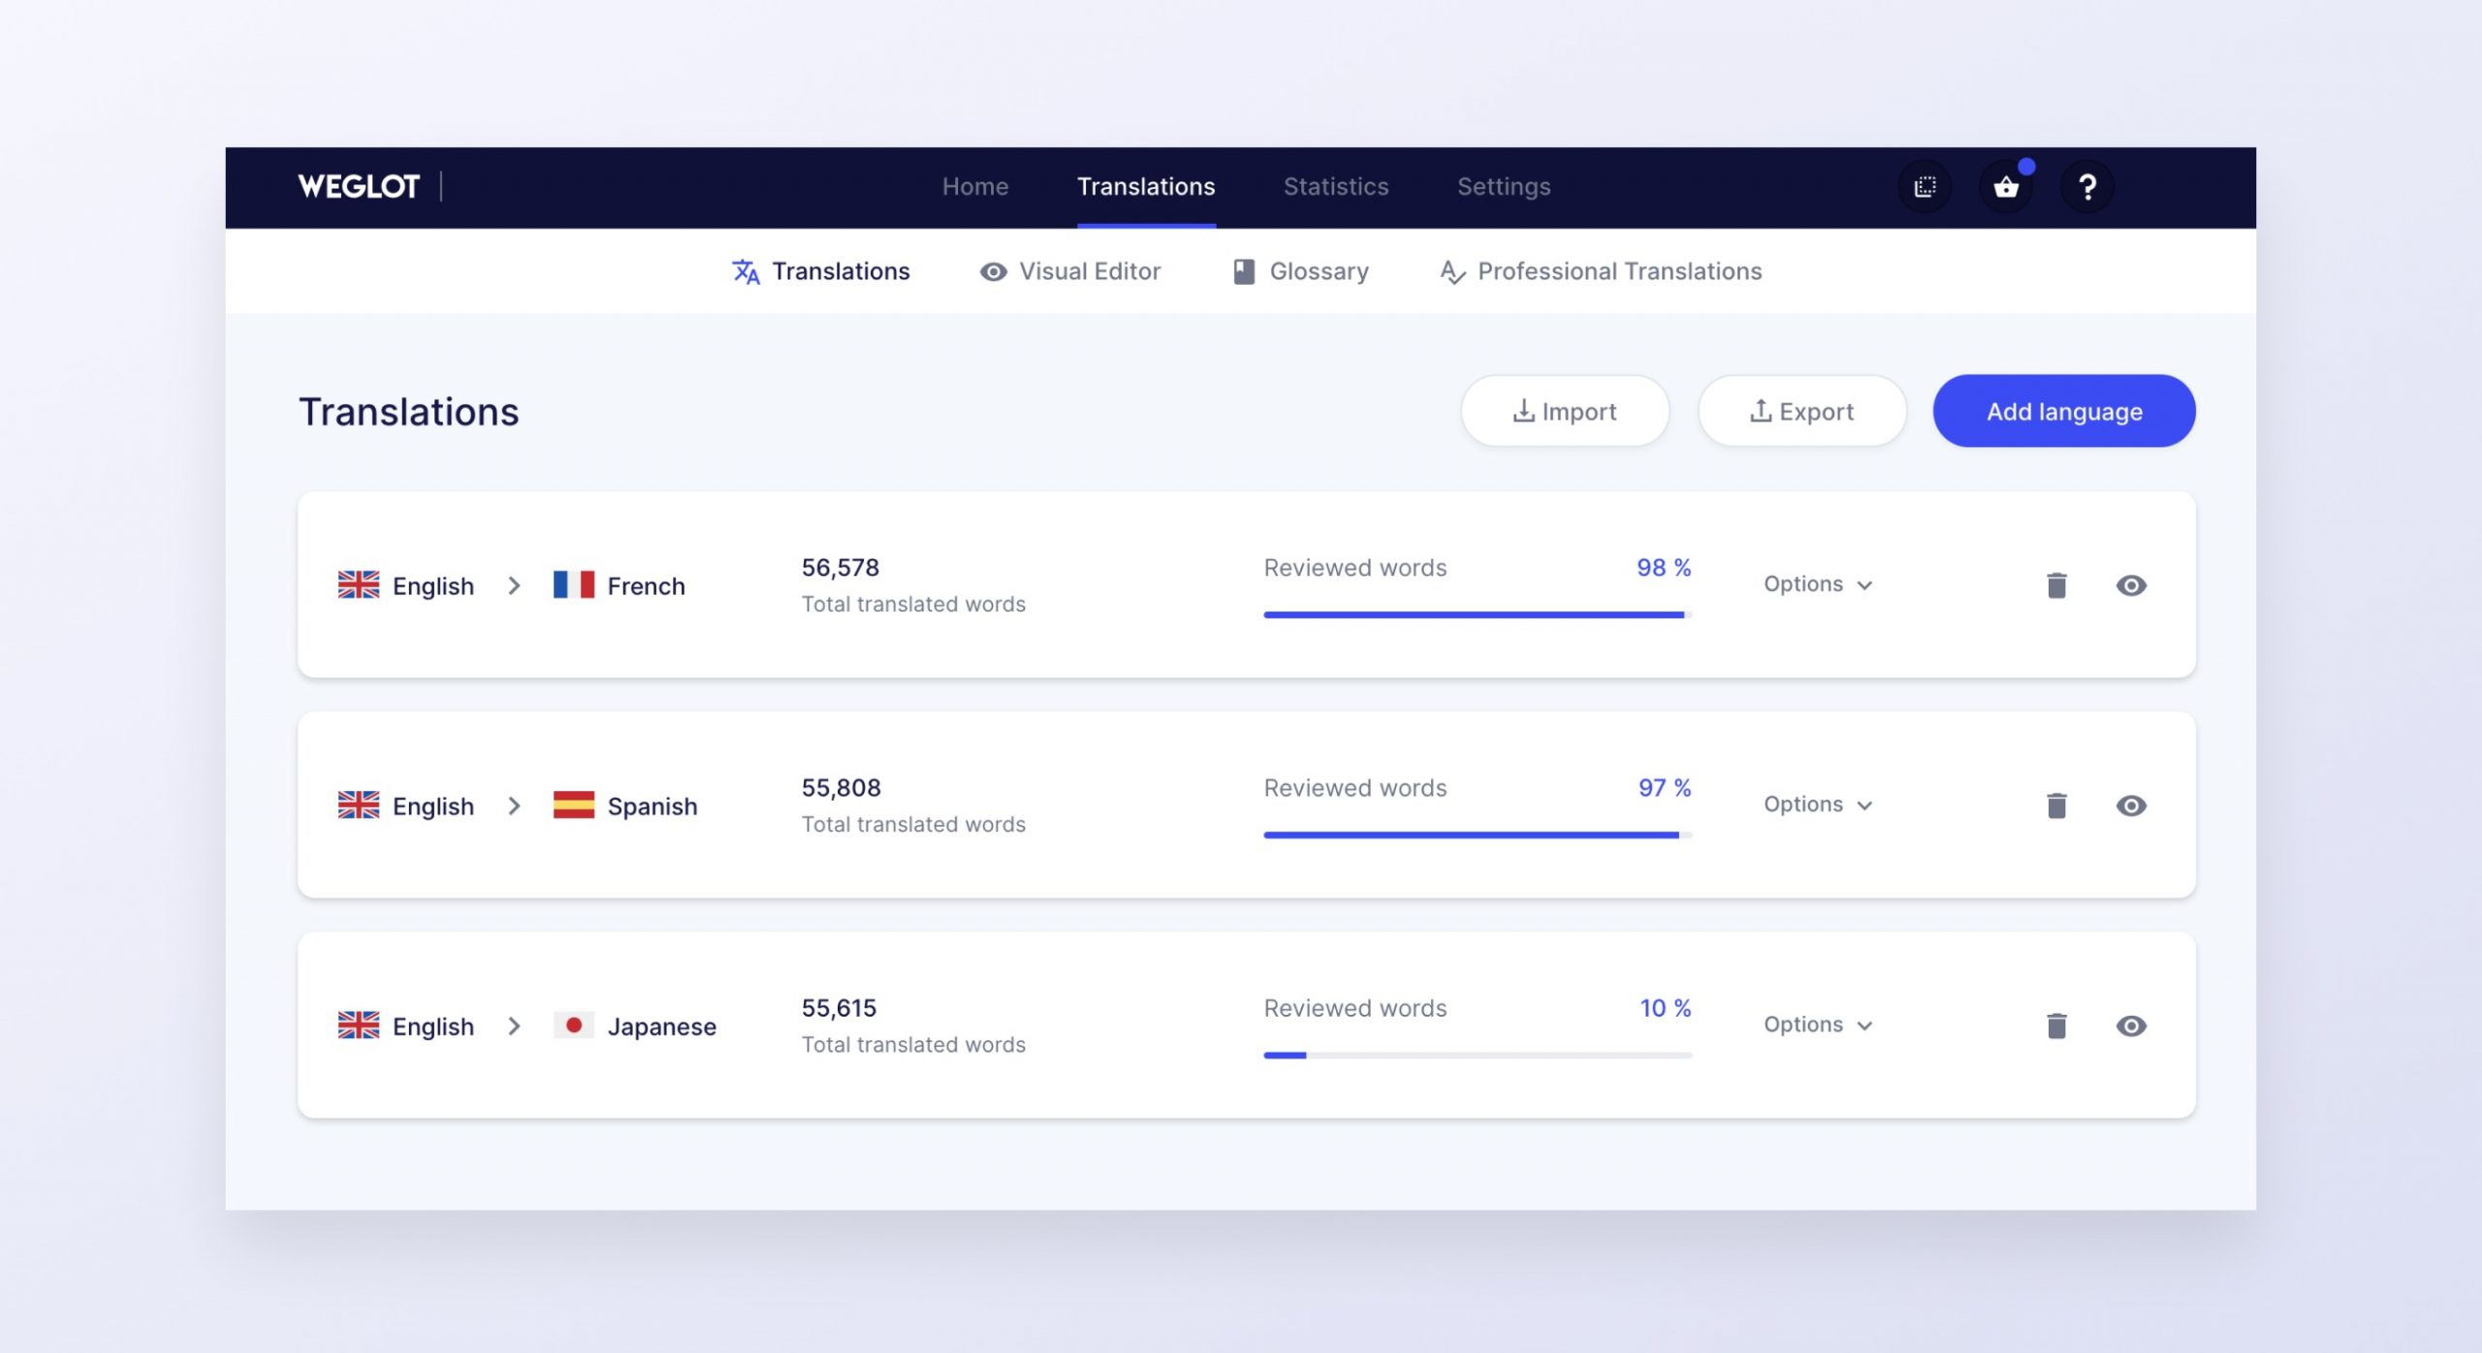The width and height of the screenshot is (2482, 1353).
Task: Toggle visibility for Spanish translation
Action: click(x=2130, y=804)
